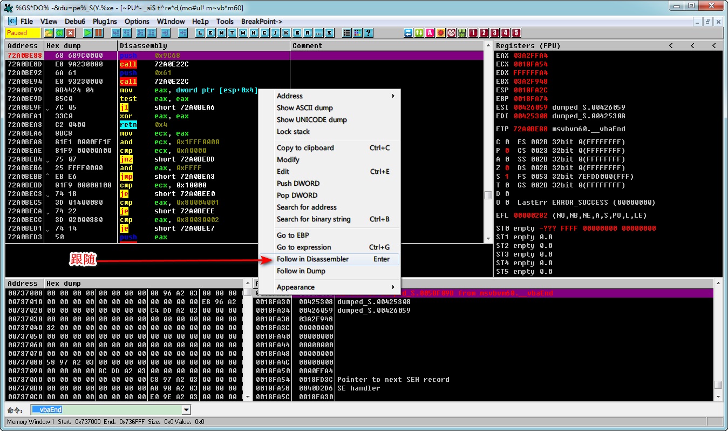Open the Options menu
The image size is (728, 431).
click(x=137, y=22)
